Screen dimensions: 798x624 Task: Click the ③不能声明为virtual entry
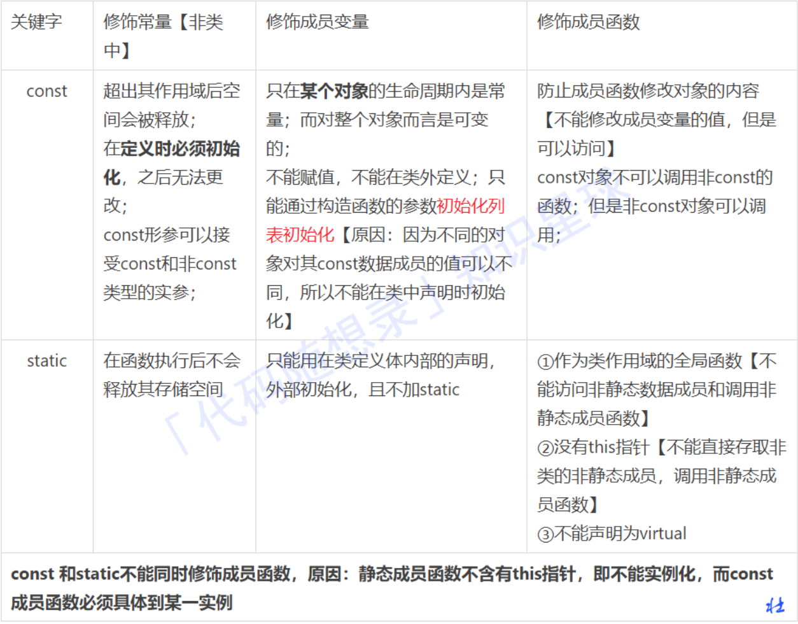click(612, 534)
